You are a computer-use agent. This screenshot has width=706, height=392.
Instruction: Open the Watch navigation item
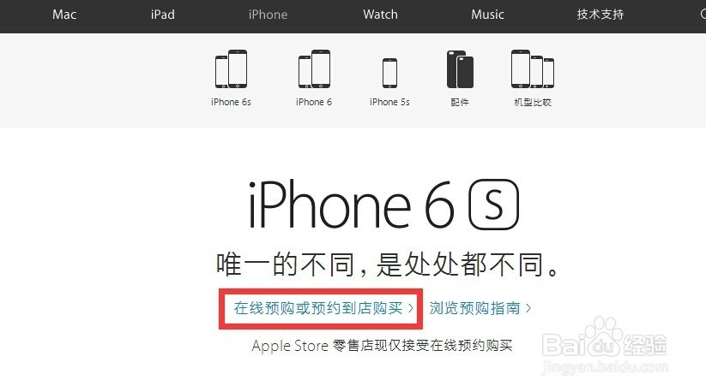click(381, 15)
